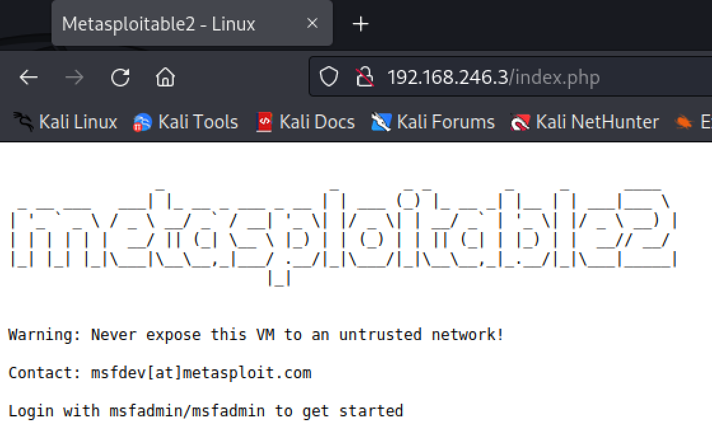Open a new tab with the plus button
Screen dimensions: 712x431
pyautogui.click(x=361, y=24)
